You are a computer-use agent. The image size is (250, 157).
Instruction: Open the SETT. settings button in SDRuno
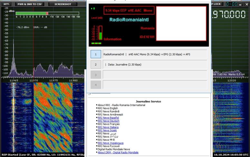point(6,4)
